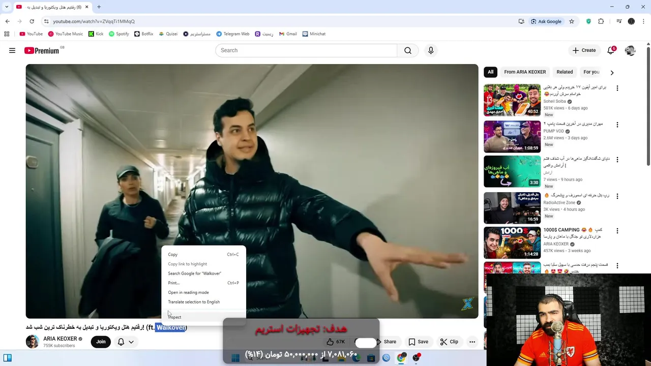Open a new browser tab
The image size is (651, 366).
[x=99, y=7]
